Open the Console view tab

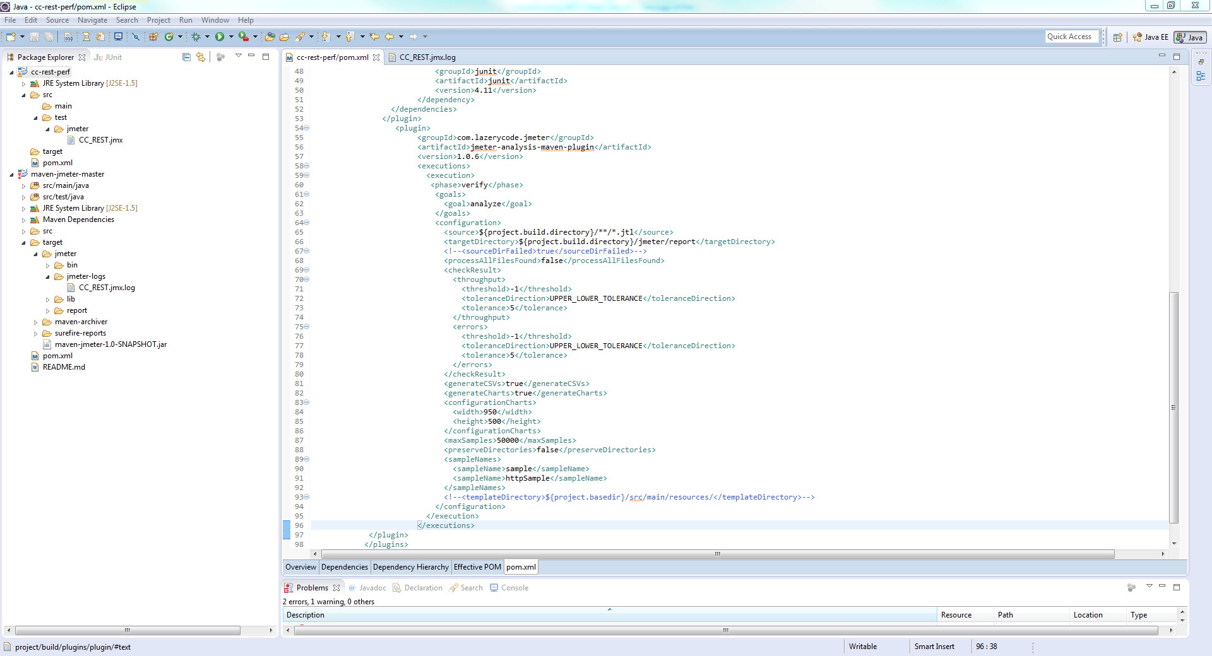pos(509,588)
